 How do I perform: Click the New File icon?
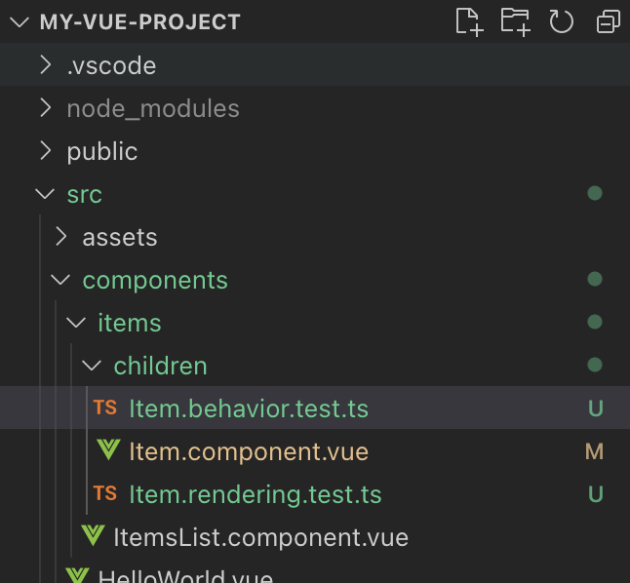469,21
